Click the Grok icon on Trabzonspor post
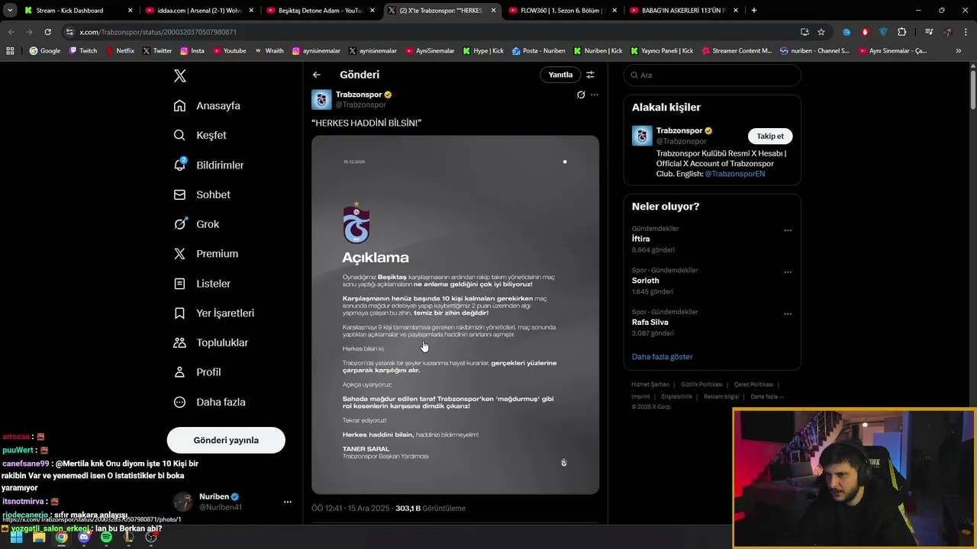The height and width of the screenshot is (549, 977). 581,95
